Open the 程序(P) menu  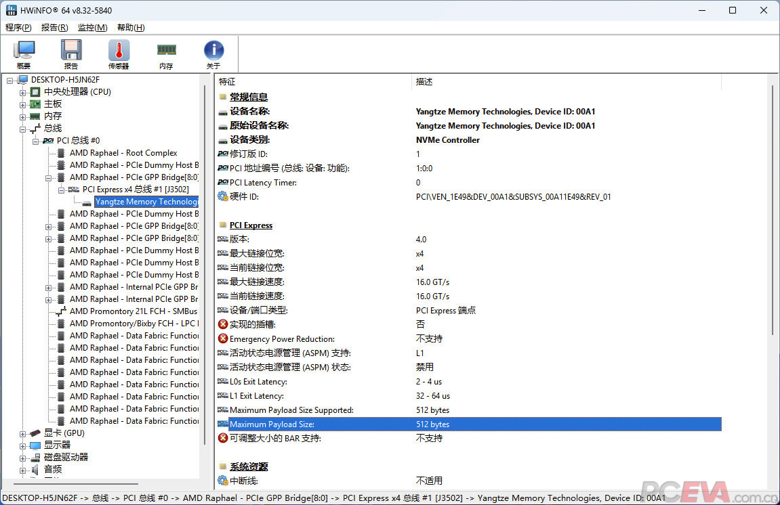(x=18, y=28)
